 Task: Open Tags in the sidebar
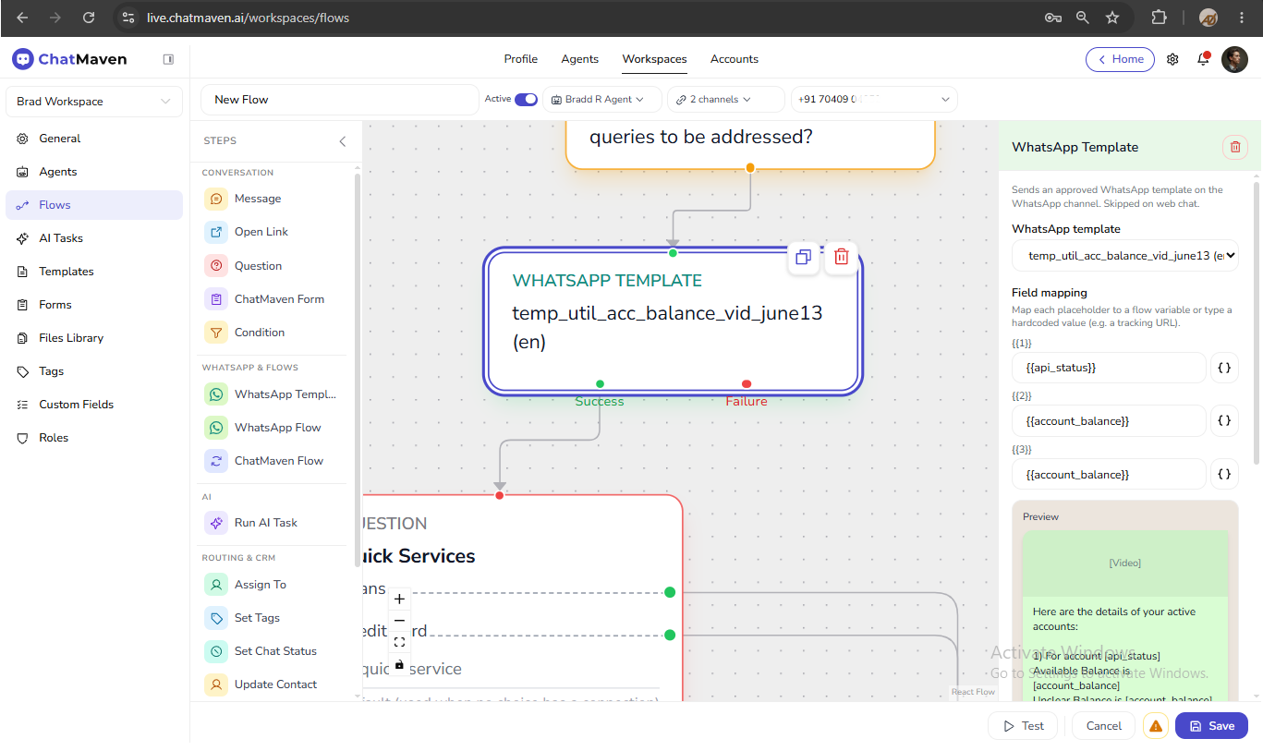pyautogui.click(x=94, y=371)
